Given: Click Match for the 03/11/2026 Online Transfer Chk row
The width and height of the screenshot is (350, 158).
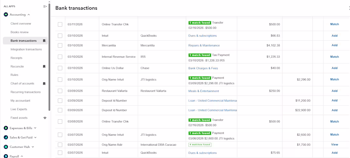Looking at the screenshot, I should pos(334,24).
